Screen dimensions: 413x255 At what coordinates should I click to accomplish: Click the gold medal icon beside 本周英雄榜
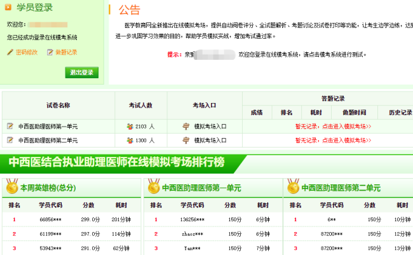(11, 187)
